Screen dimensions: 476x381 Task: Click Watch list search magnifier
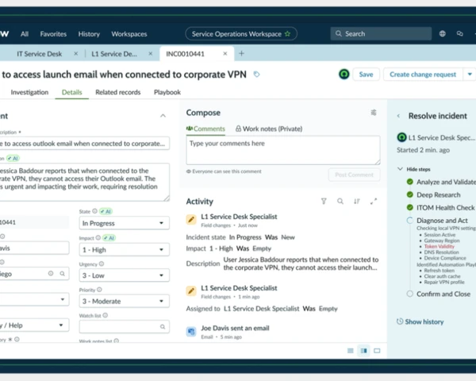(163, 326)
